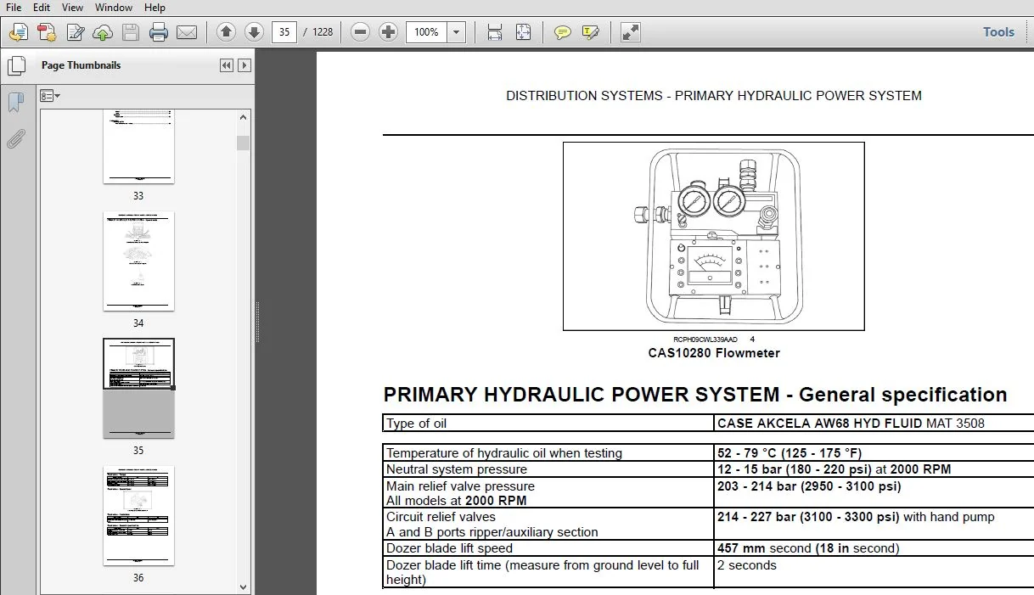This screenshot has height=595, width=1034.
Task: Click the thumbnails scrollbar down arrow
Action: 244,587
